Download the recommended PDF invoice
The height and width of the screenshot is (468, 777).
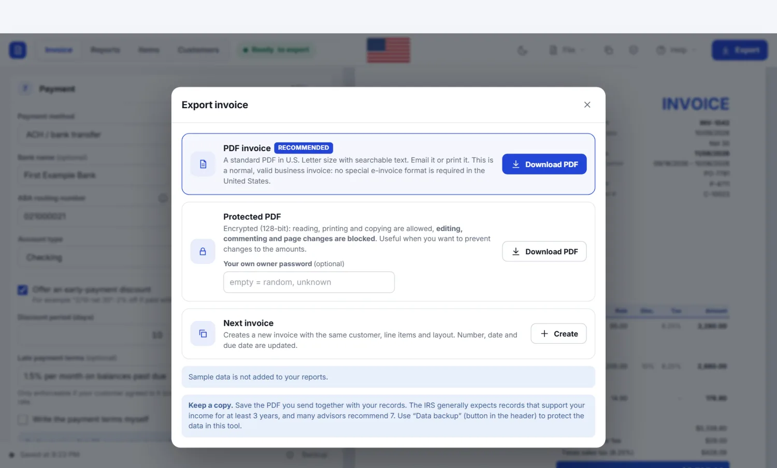(544, 164)
